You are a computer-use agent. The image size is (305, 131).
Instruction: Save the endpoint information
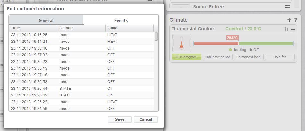tap(120, 119)
